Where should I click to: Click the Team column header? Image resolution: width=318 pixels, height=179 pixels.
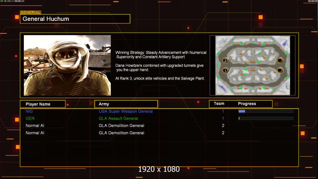(219, 104)
